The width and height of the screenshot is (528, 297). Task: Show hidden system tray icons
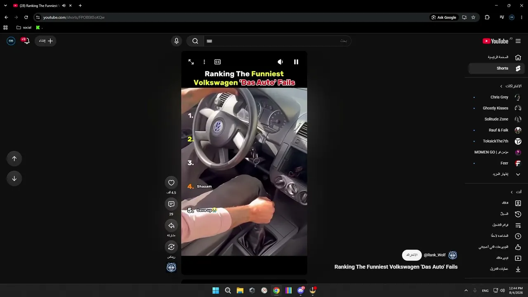tap(466, 290)
